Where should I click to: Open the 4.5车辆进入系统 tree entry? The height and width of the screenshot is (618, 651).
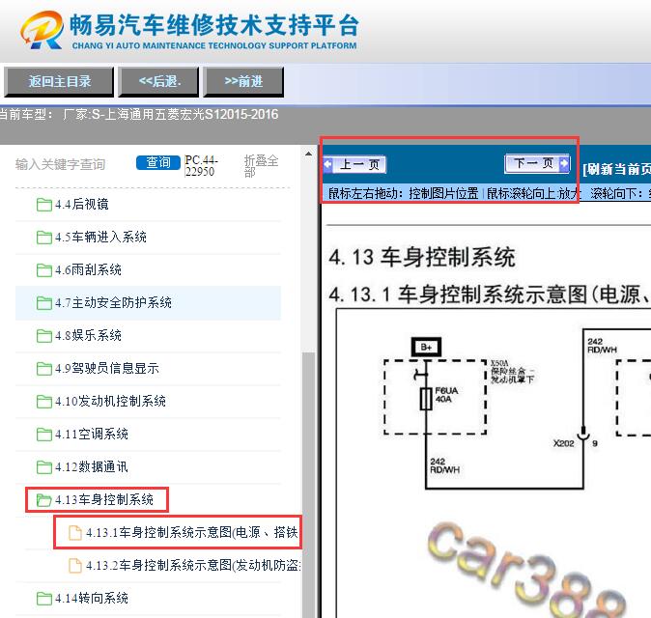(x=100, y=237)
